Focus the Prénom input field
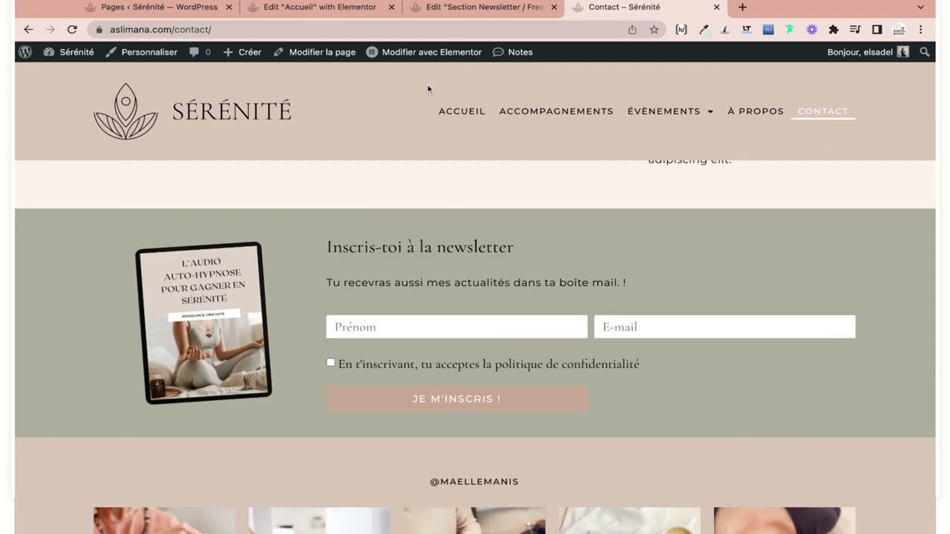 (x=456, y=327)
